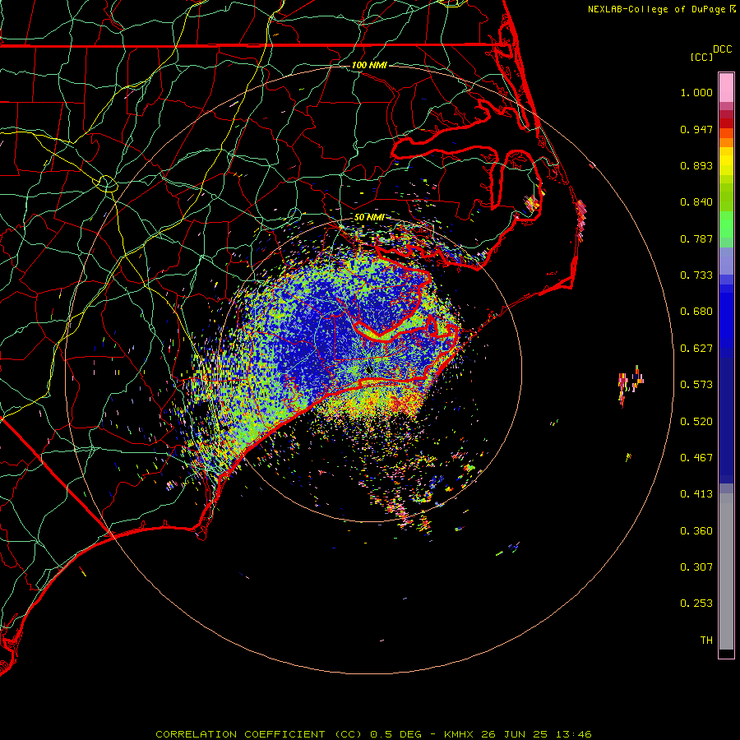This screenshot has height=740, width=740.
Task: Click the TH threshold label
Action: point(706,641)
